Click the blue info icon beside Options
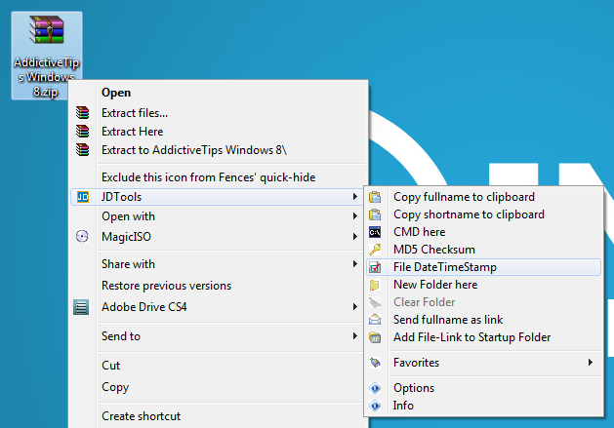614x428 pixels. point(375,388)
